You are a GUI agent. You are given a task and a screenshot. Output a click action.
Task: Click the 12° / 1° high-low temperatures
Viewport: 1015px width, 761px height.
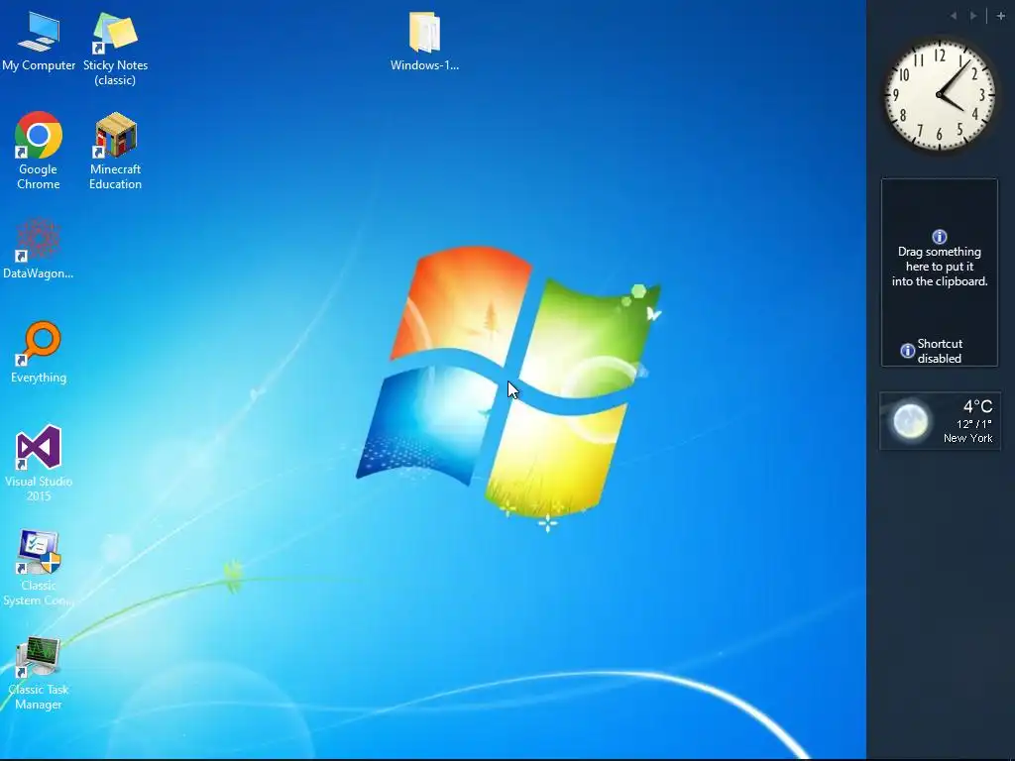pyautogui.click(x=974, y=424)
